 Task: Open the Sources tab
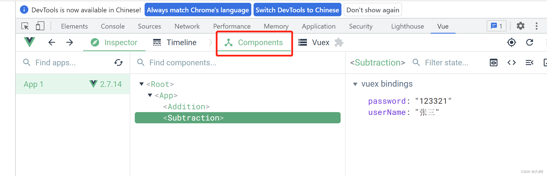(149, 26)
